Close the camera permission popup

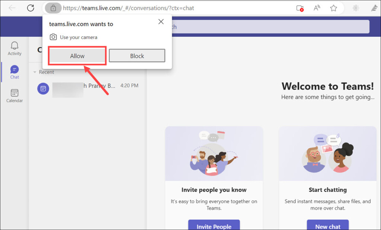[161, 22]
